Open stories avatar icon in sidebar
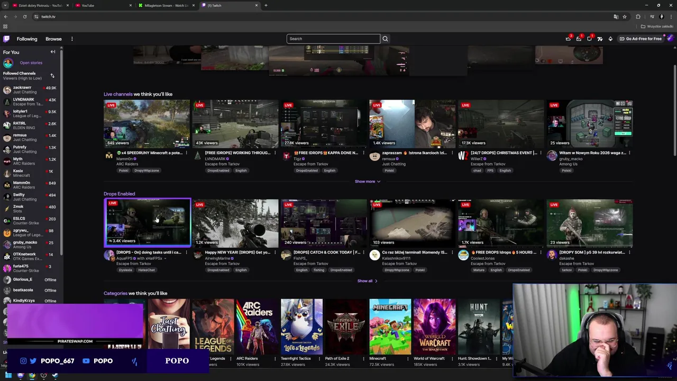Image resolution: width=677 pixels, height=381 pixels. tap(8, 63)
